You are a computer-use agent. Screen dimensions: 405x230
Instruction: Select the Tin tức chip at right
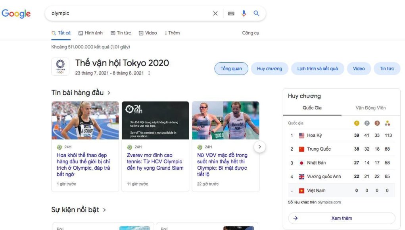coord(387,69)
